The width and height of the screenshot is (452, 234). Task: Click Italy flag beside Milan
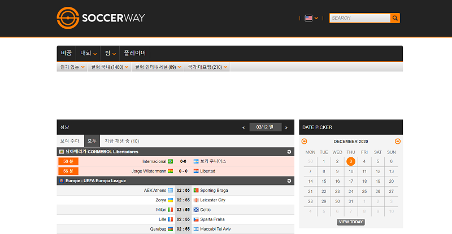(x=171, y=210)
